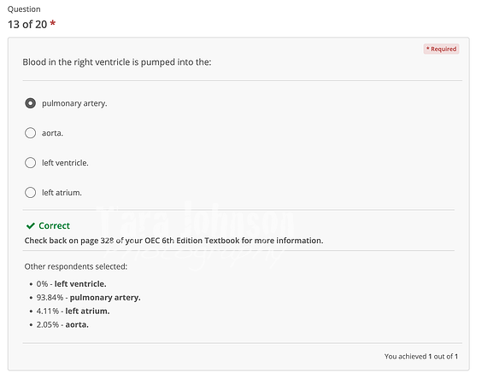This screenshot has width=482, height=384.
Task: Choose the left ventricle radio option
Action: pyautogui.click(x=30, y=163)
